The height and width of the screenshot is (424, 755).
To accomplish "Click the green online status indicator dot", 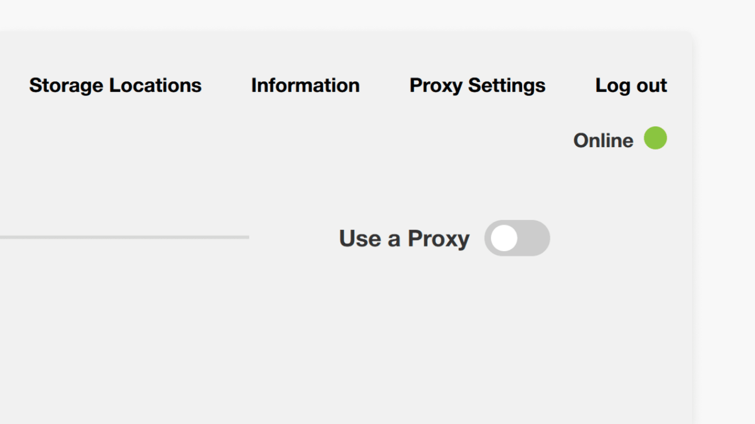I will (x=655, y=138).
